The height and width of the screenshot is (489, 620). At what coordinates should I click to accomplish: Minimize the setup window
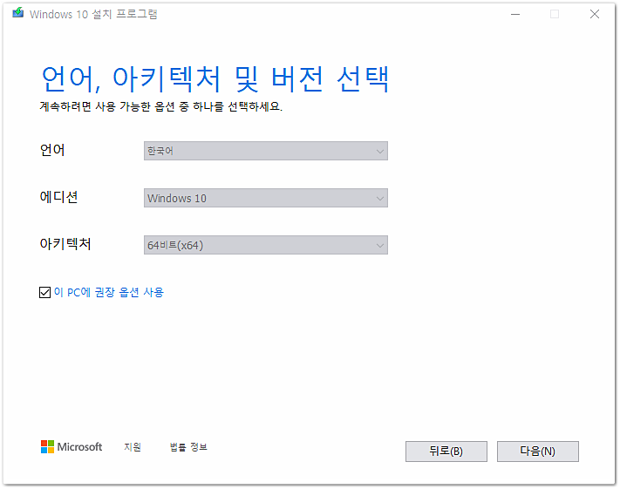pyautogui.click(x=515, y=14)
